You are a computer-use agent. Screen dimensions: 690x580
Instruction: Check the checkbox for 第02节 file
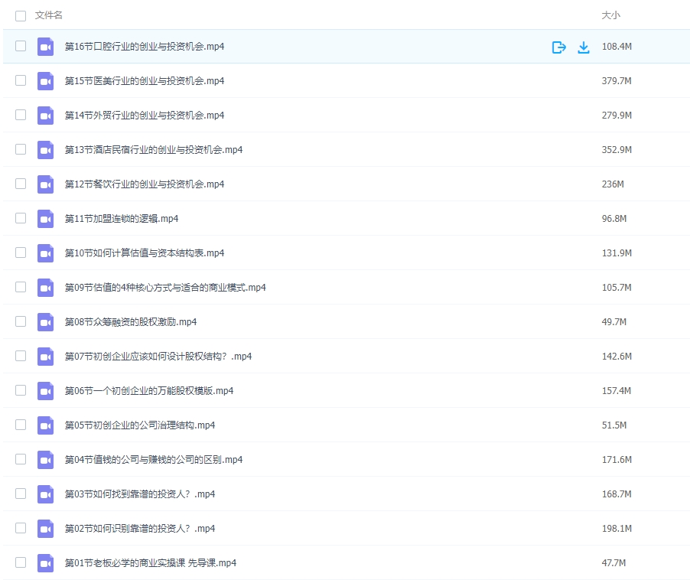[x=21, y=528]
